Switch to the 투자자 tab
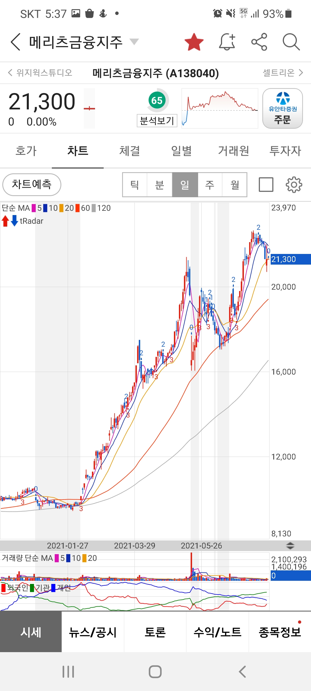 pos(285,151)
